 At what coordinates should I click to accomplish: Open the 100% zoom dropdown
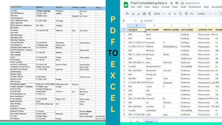coord(159,14)
